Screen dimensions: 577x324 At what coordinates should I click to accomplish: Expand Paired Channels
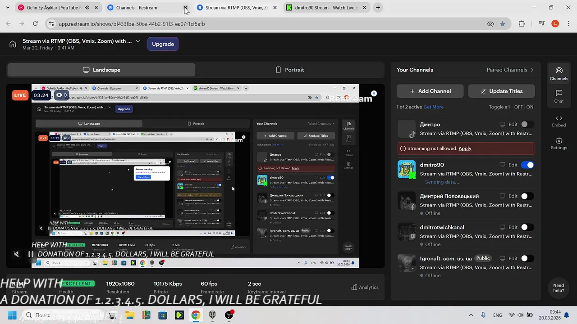510,70
